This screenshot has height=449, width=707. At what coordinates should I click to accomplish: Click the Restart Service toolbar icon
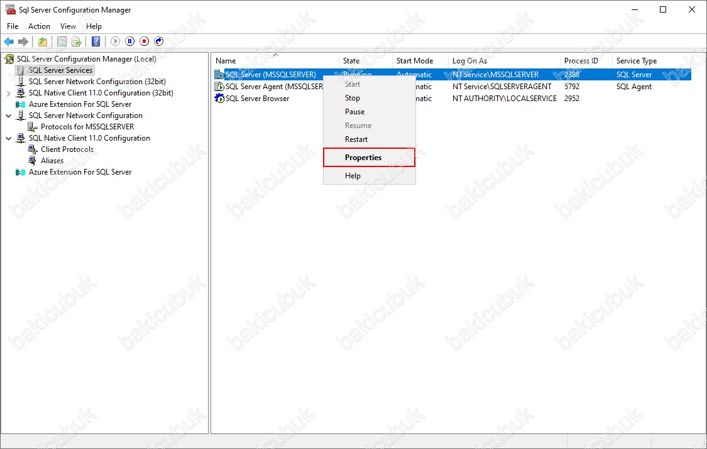[x=159, y=41]
